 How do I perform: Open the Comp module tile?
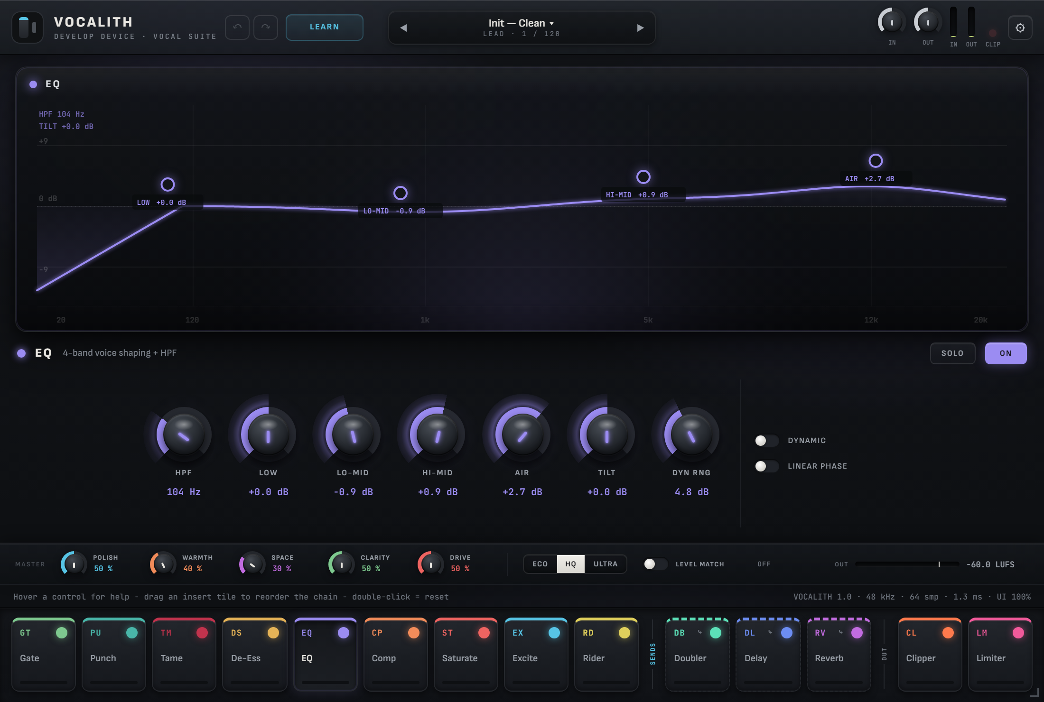coord(395,655)
